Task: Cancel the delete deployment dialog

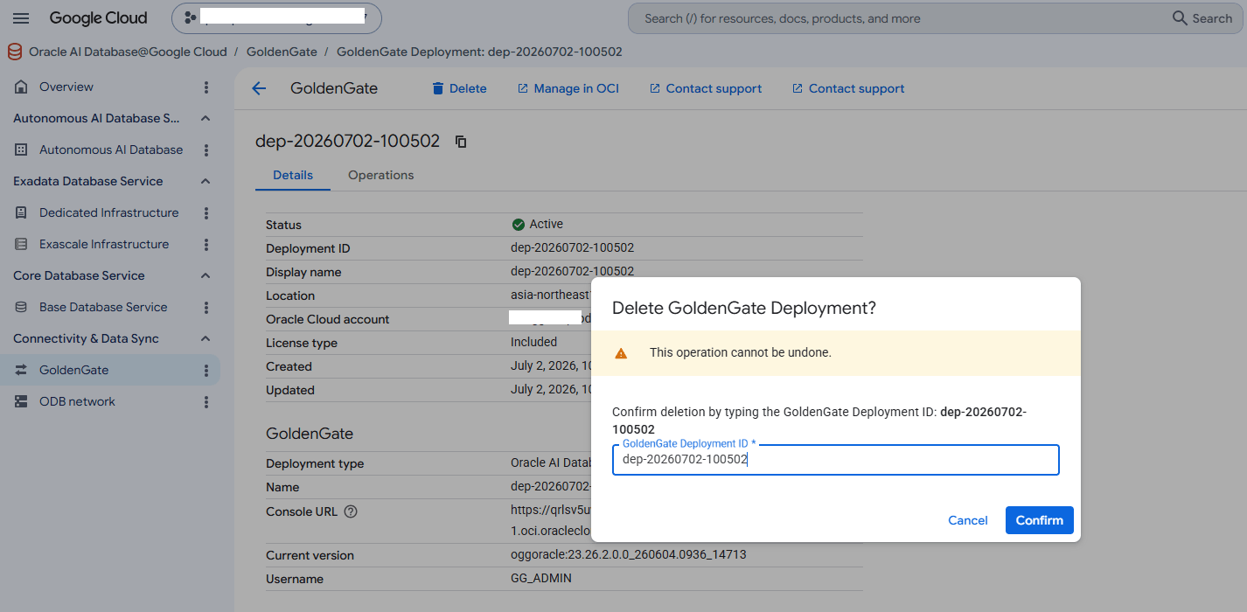Action: coord(968,520)
